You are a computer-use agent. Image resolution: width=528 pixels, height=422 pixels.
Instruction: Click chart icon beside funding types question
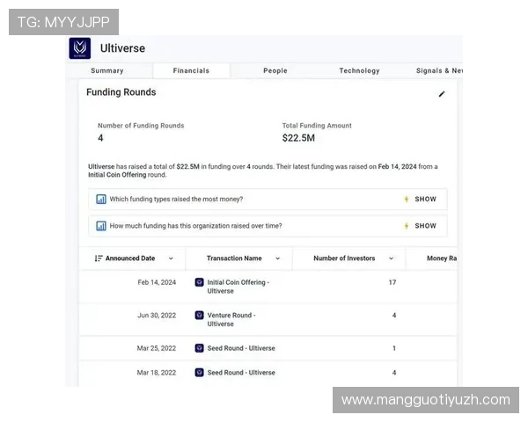[x=101, y=200]
